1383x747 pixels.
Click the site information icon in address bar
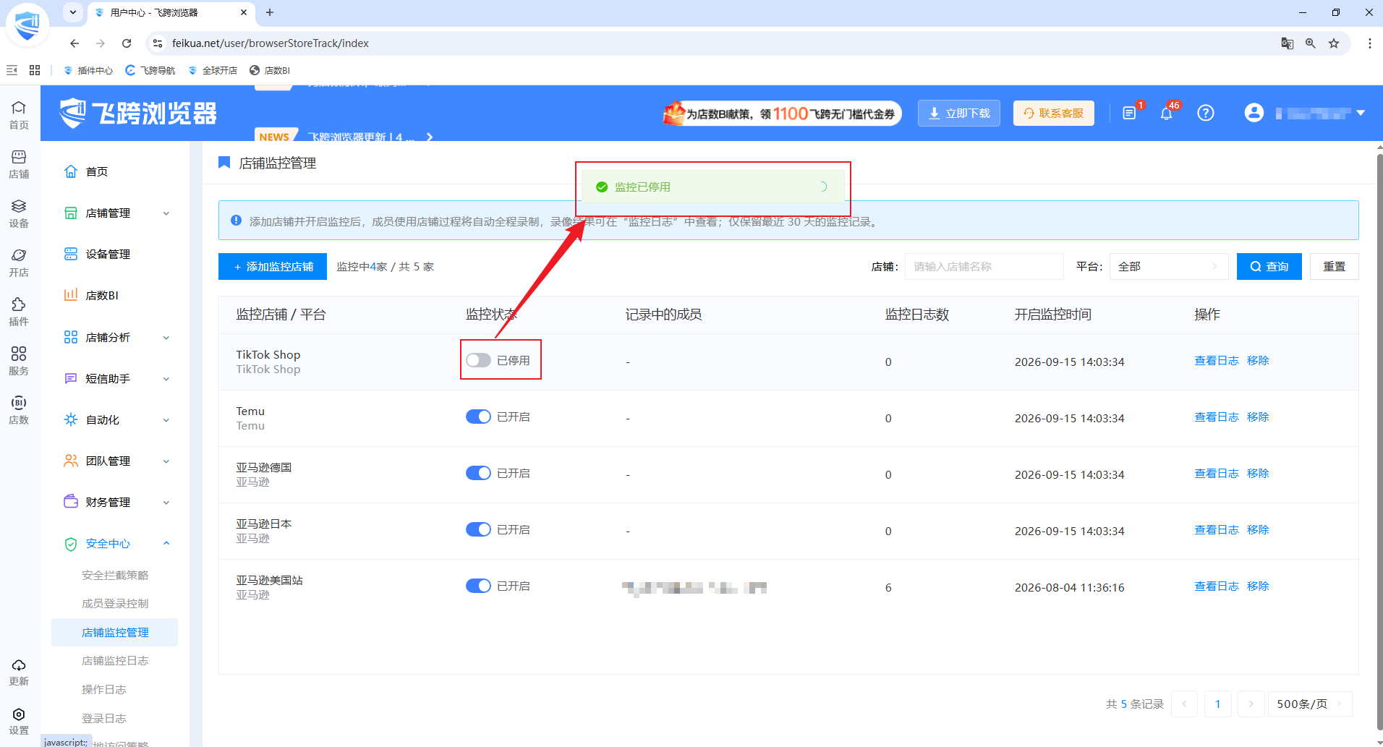pos(158,43)
